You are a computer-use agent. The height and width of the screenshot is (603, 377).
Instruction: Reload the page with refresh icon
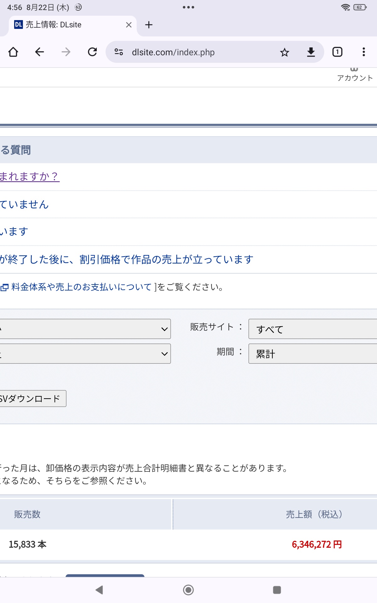pyautogui.click(x=92, y=52)
